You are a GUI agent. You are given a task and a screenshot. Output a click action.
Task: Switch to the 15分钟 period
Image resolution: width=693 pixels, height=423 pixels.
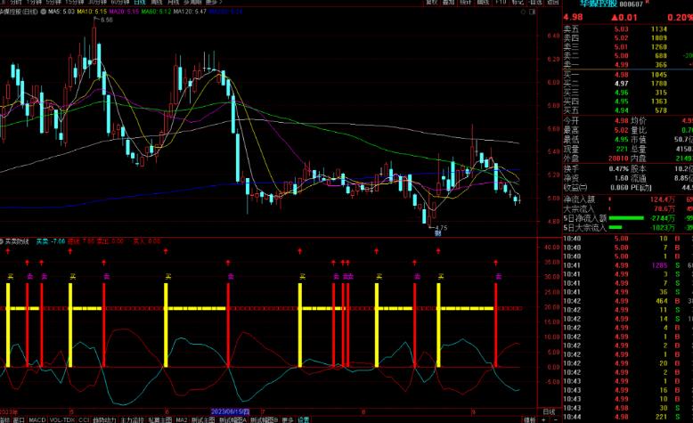[x=74, y=2]
